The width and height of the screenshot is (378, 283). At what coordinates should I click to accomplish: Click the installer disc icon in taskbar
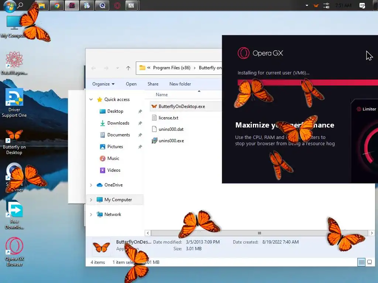[x=87, y=5]
